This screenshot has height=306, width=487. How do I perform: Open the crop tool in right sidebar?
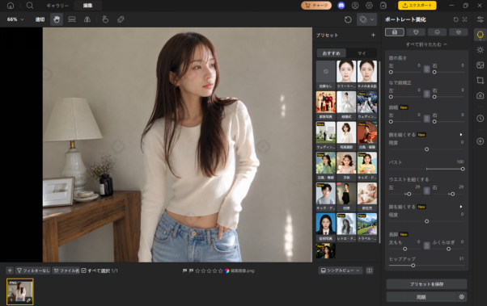(481, 80)
